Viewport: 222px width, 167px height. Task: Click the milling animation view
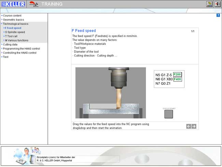[x=111, y=93]
